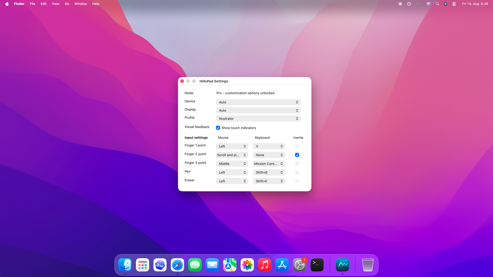
Task: Open the Edit menu
Action: (x=43, y=4)
